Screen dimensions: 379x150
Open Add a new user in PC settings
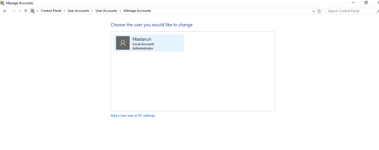[x=133, y=116]
